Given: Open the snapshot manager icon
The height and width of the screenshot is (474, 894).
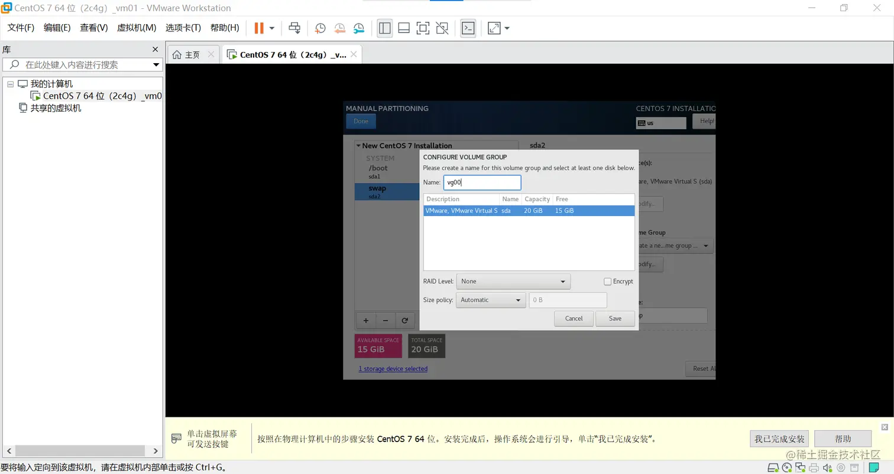Looking at the screenshot, I should pyautogui.click(x=359, y=28).
